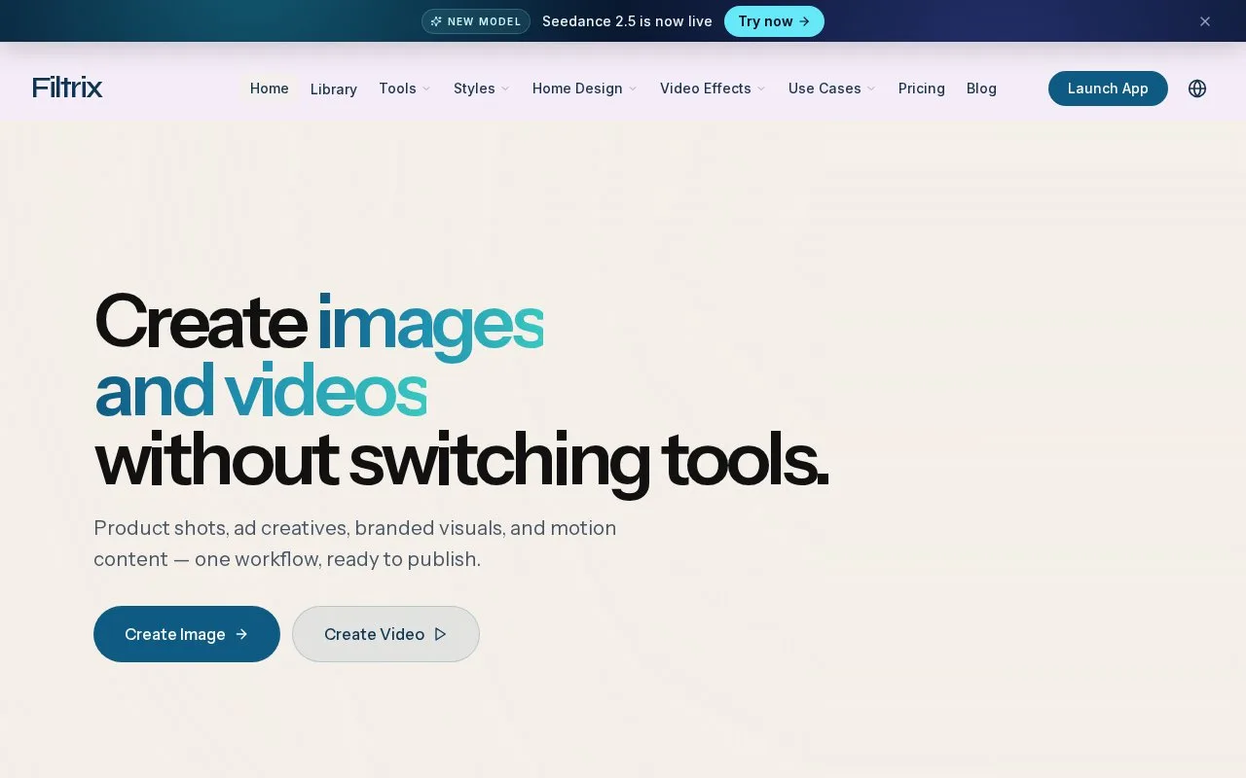Click the headline "without switching tools."

[461, 461]
